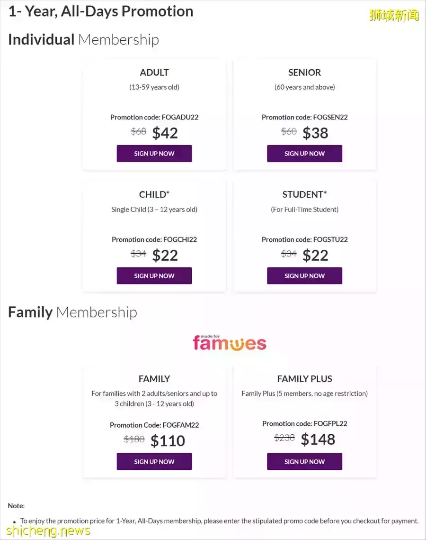Click the 狮城新闻 watermark logo
Screen dimensions: 426x540
394,15
